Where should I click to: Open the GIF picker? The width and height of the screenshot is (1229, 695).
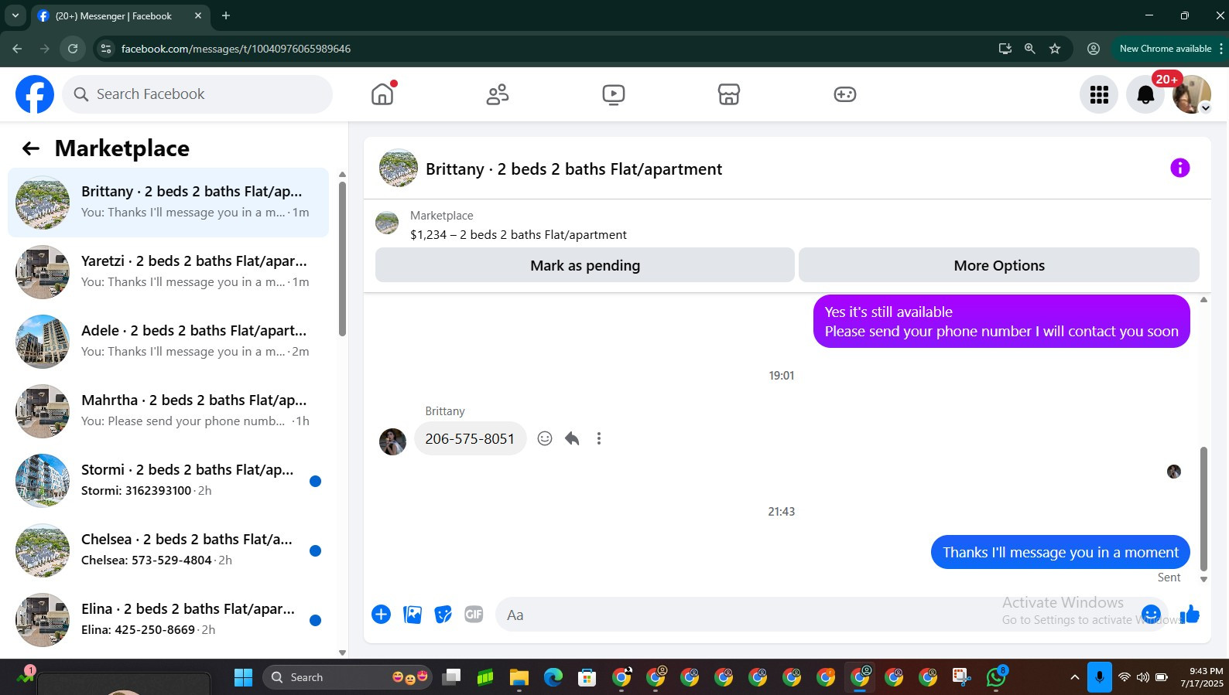pyautogui.click(x=474, y=614)
